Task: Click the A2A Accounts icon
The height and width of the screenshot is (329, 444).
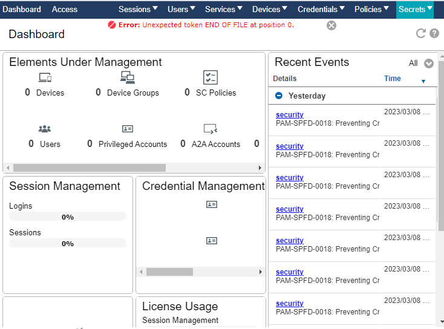Action: (210, 129)
